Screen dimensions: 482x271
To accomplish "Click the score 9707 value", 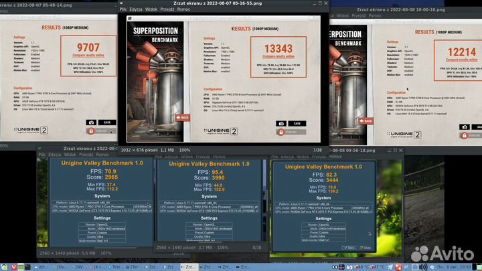I will [x=88, y=48].
